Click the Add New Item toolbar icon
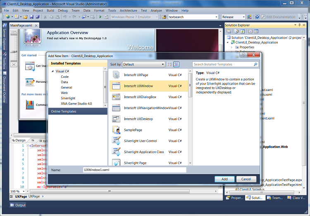 (x=17, y=17)
